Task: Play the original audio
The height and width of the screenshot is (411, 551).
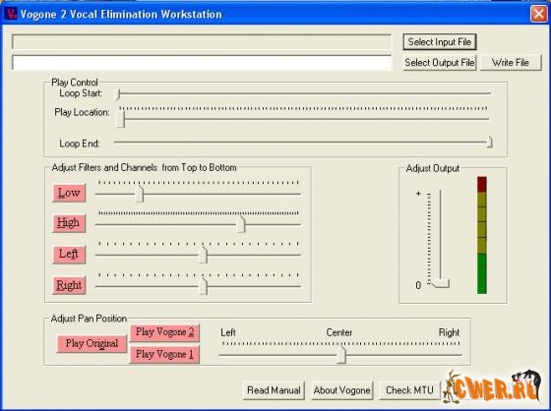Action: (x=92, y=343)
